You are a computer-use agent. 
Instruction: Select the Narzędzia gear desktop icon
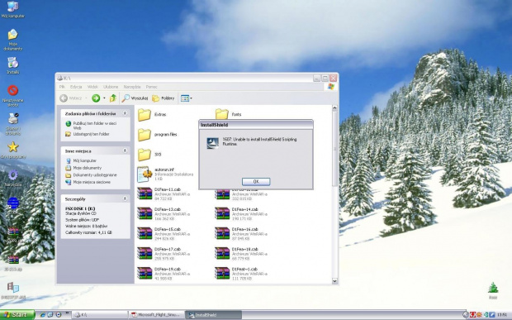pyautogui.click(x=12, y=178)
